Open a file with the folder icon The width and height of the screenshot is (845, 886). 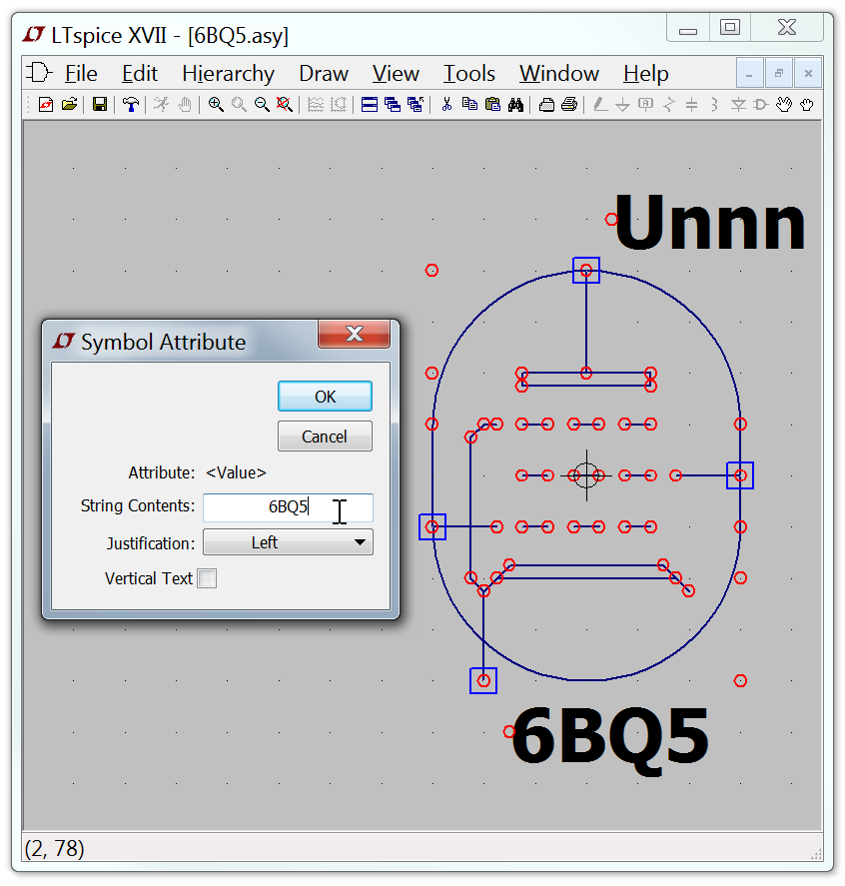(69, 104)
